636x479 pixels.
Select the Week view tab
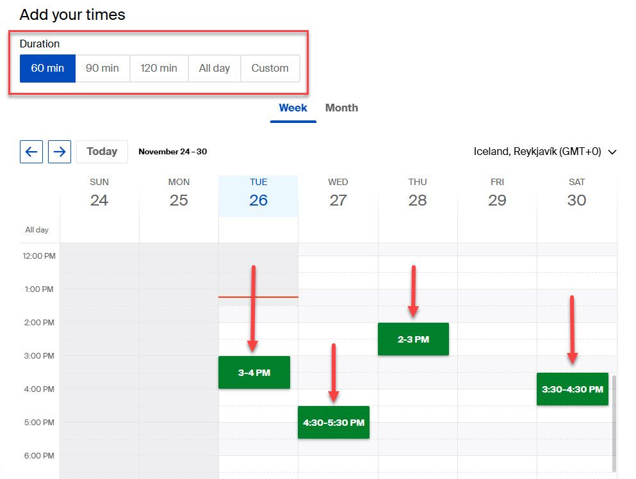pyautogui.click(x=293, y=108)
